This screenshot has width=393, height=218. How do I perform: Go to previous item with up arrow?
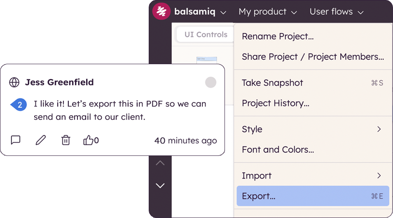click(160, 163)
